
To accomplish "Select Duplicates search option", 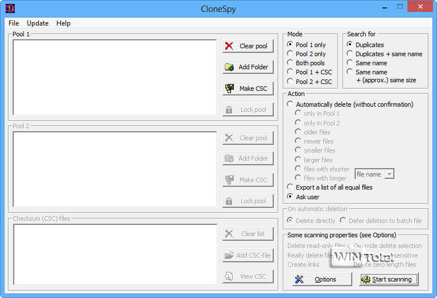I will (365, 45).
